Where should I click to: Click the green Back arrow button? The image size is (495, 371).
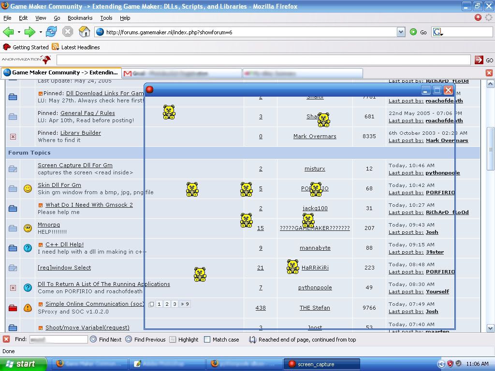8,32
